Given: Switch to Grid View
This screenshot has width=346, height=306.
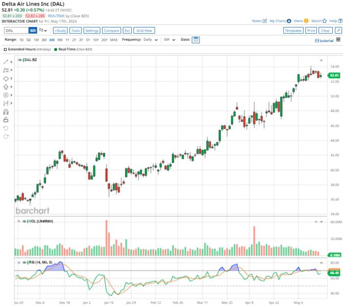Looking at the screenshot, I should [x=144, y=31].
